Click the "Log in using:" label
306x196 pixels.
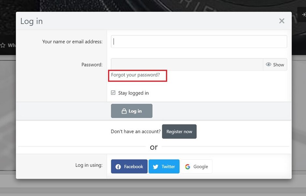tap(89, 165)
